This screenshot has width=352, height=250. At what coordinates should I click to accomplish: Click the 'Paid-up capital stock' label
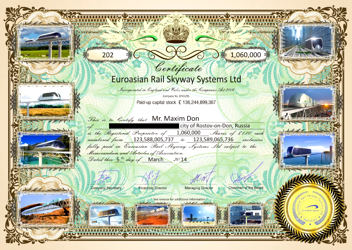(x=156, y=102)
